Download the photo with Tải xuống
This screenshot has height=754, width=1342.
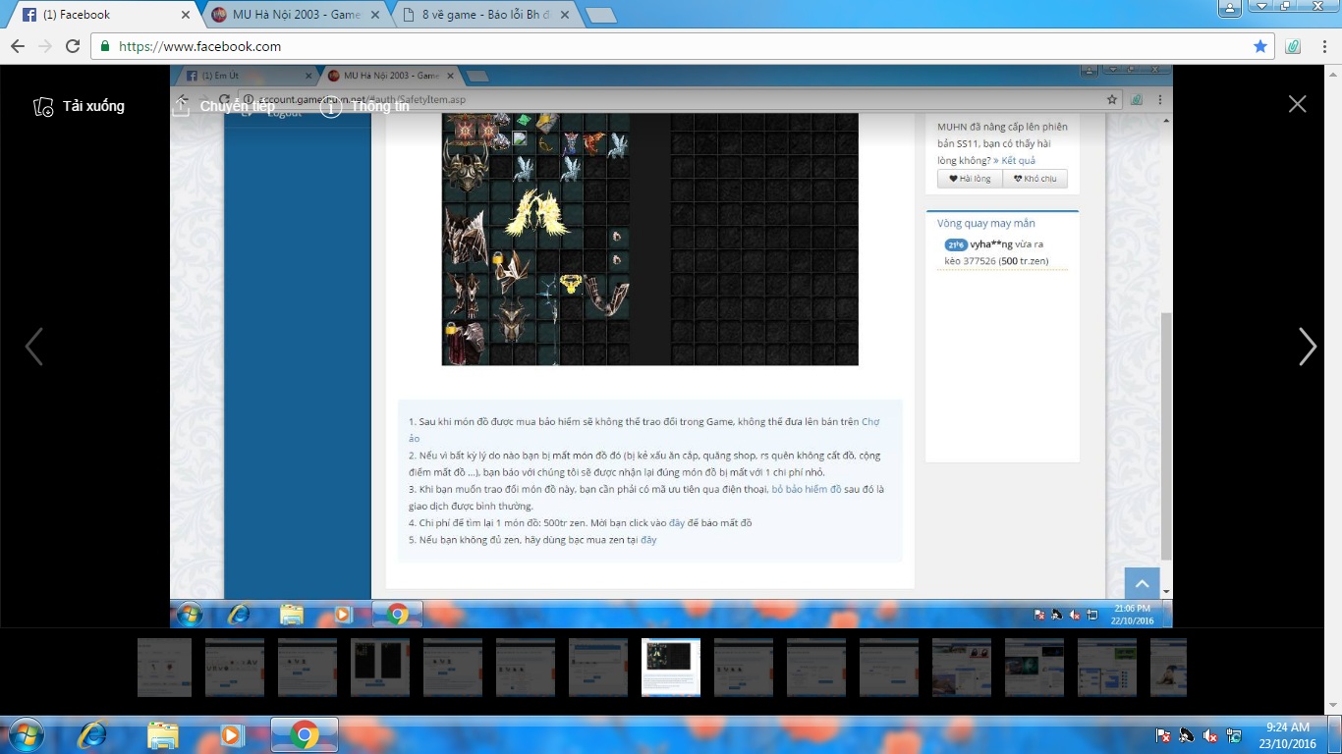coord(79,106)
